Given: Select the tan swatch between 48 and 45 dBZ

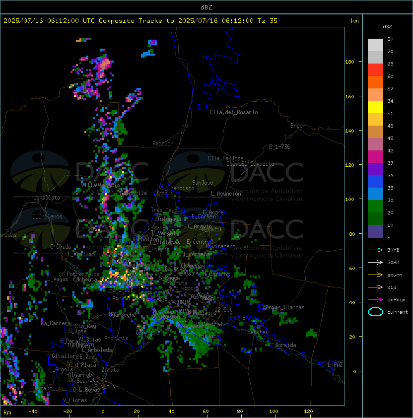Looking at the screenshot, I should pyautogui.click(x=375, y=132).
